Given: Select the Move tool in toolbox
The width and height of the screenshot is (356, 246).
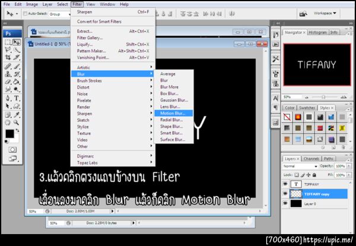Looking at the screenshot, I should coord(17,42).
